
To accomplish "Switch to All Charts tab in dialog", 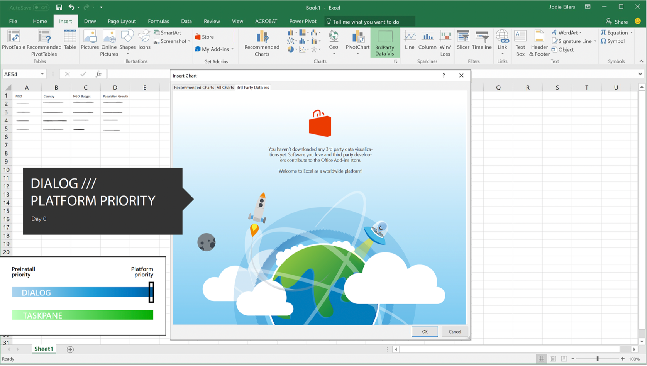I will point(225,88).
